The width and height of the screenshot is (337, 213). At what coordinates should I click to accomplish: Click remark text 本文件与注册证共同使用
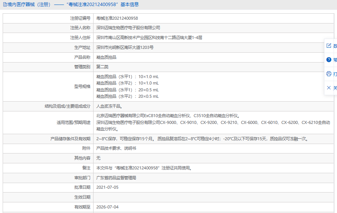(144, 168)
